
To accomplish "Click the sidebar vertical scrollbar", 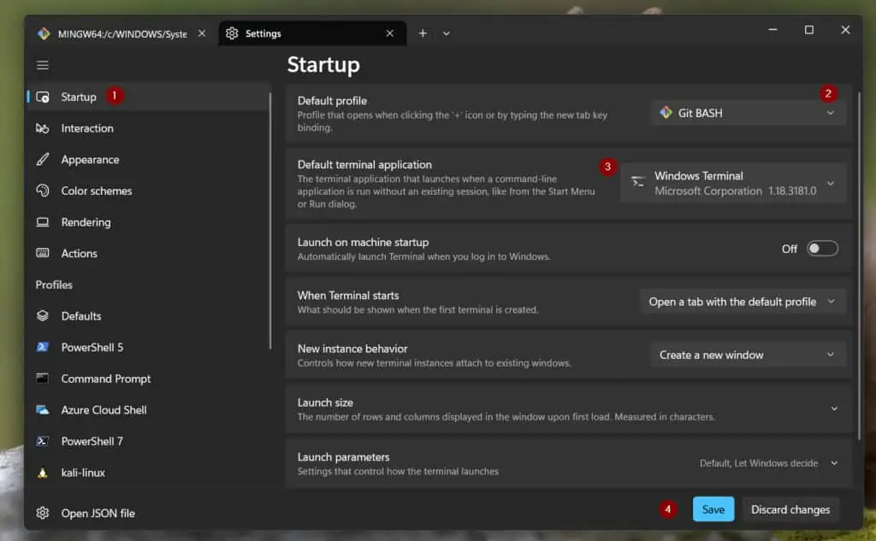I will coord(270,221).
